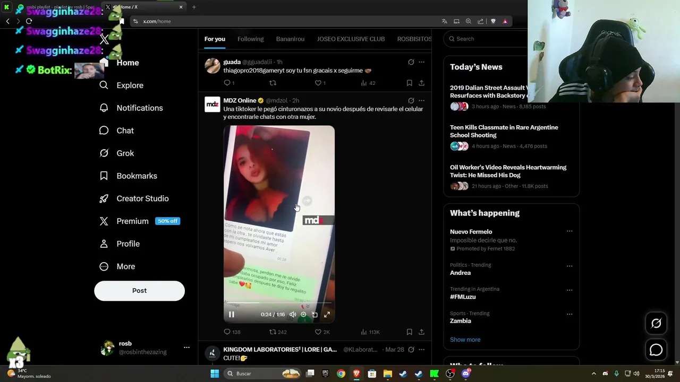This screenshot has height=382, width=680.
Task: Open more options for #FMLuzu trend
Action: [x=569, y=290]
